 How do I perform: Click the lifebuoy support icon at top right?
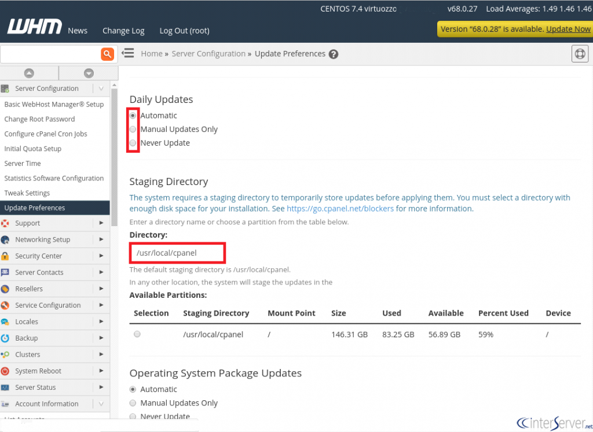[580, 54]
